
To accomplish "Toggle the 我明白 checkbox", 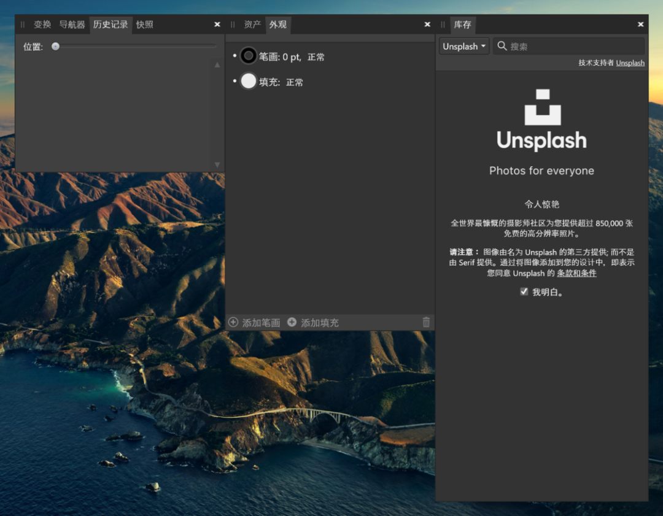I will (x=524, y=292).
